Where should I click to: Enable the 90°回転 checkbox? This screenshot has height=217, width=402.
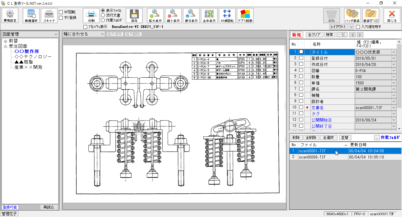click(x=61, y=12)
